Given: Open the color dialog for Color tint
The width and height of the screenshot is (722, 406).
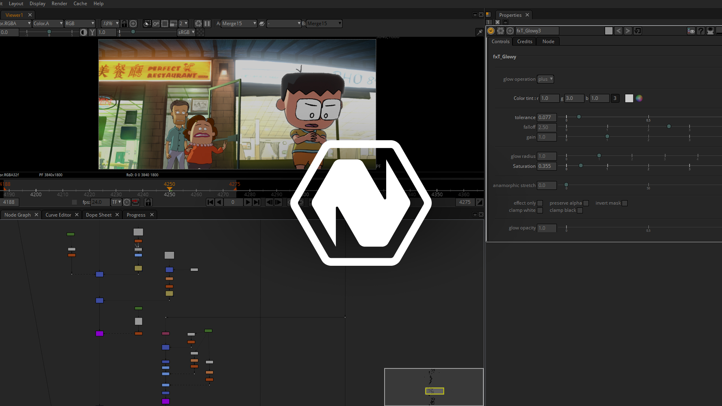Looking at the screenshot, I should (x=639, y=98).
